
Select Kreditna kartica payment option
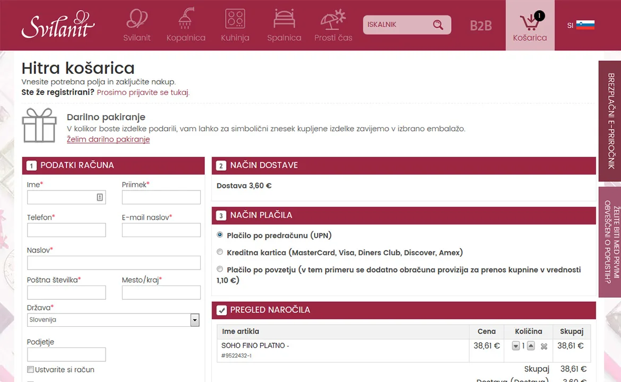[x=220, y=252]
